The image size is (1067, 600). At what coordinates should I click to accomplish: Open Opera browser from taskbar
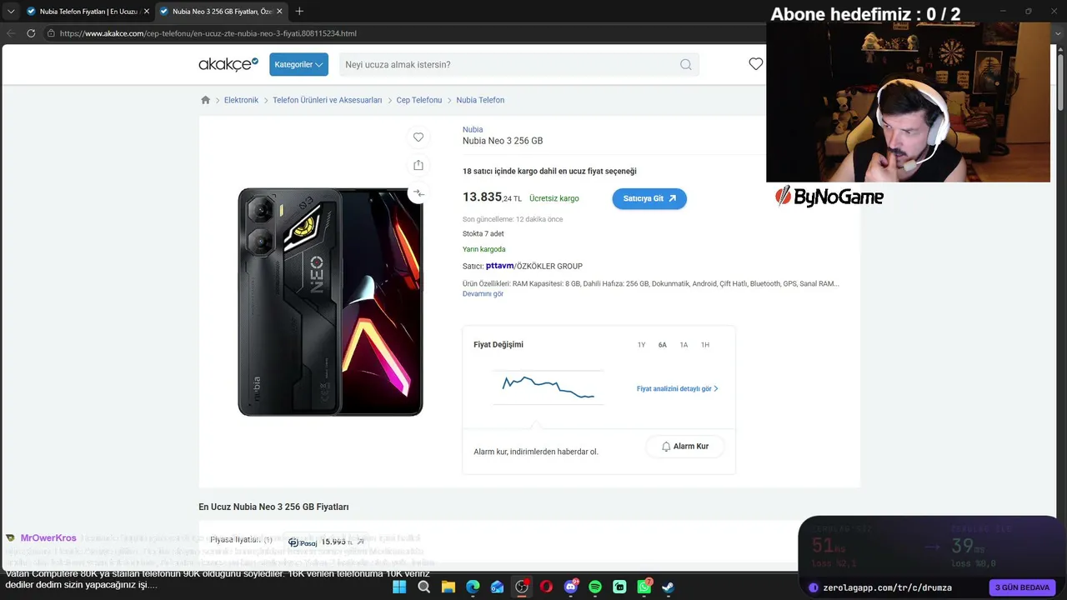(546, 587)
